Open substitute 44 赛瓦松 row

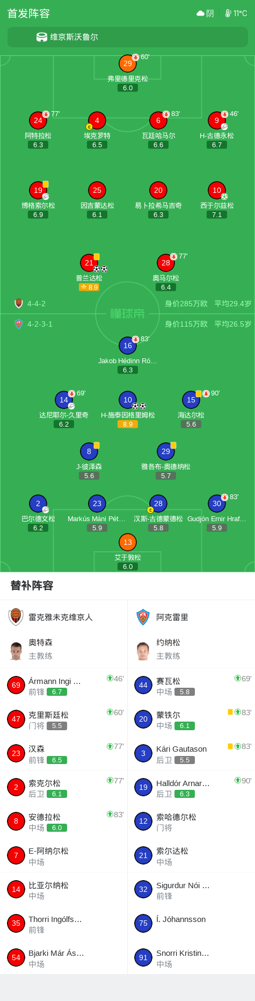pyautogui.click(x=191, y=685)
